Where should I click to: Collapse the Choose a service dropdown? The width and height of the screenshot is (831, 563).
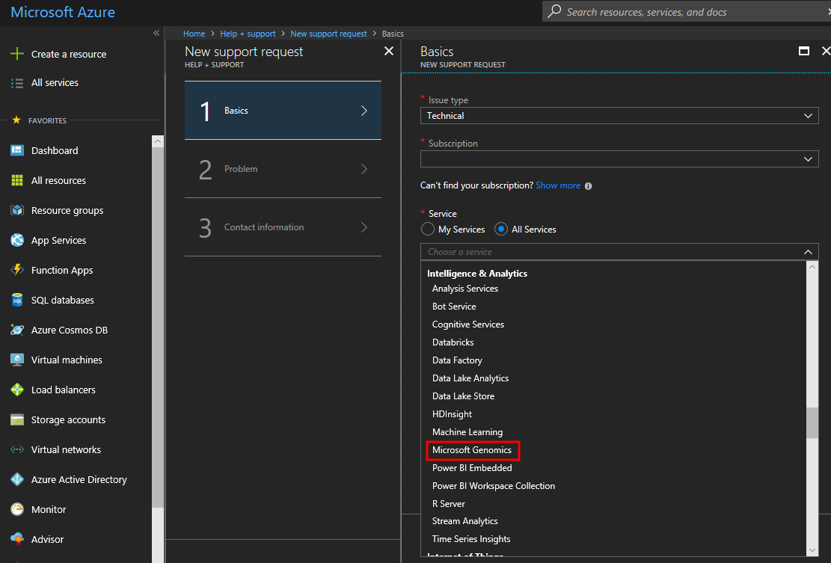[808, 252]
